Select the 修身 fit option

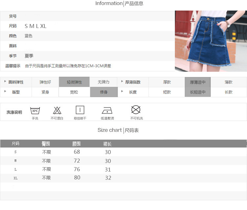[x=104, y=92]
